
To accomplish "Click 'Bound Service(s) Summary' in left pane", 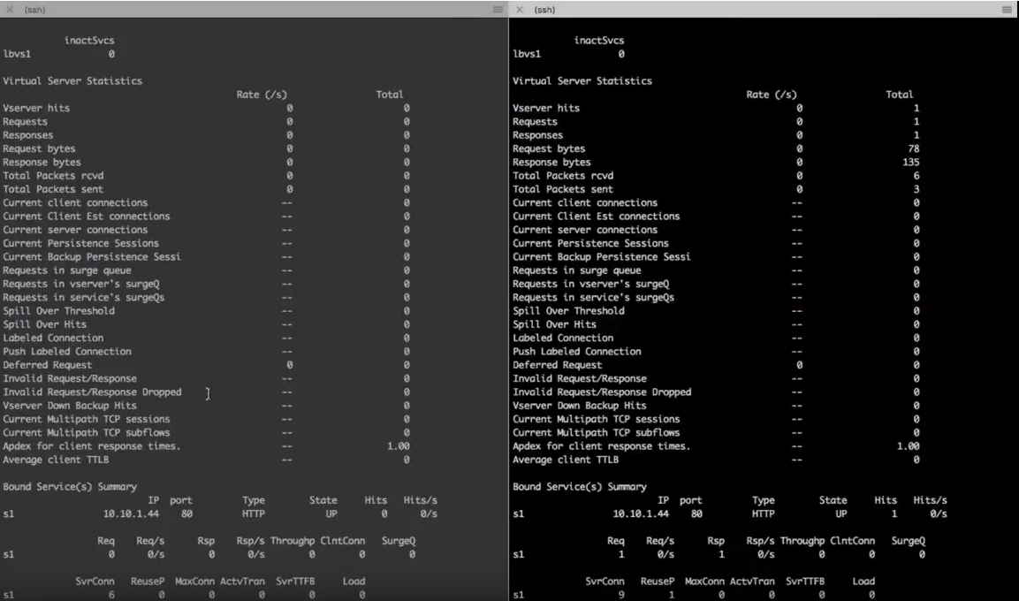I will 69,487.
